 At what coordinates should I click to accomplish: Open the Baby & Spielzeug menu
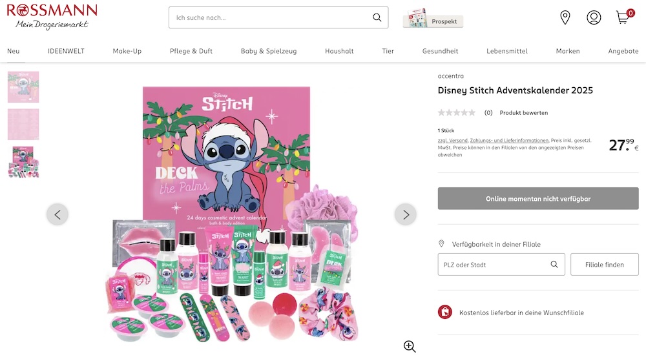pyautogui.click(x=269, y=51)
